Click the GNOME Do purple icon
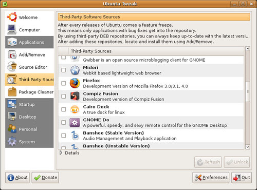The height and width of the screenshot is (190, 257). point(75,123)
